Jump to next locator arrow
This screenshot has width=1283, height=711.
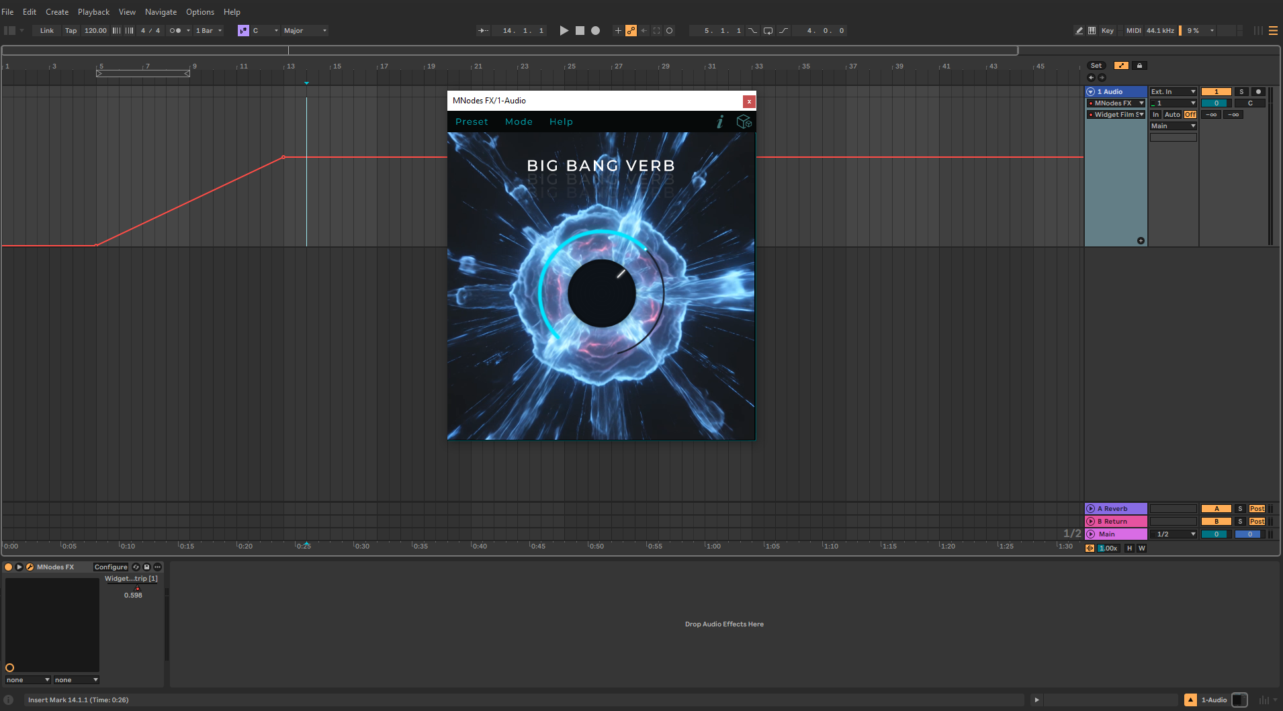(x=1102, y=78)
